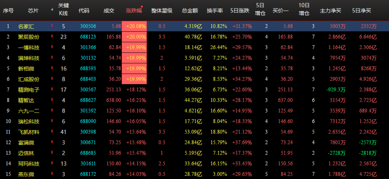Click the red marker icon in 燕东微 row
Screen dimensions: 389x179
tap(52, 174)
